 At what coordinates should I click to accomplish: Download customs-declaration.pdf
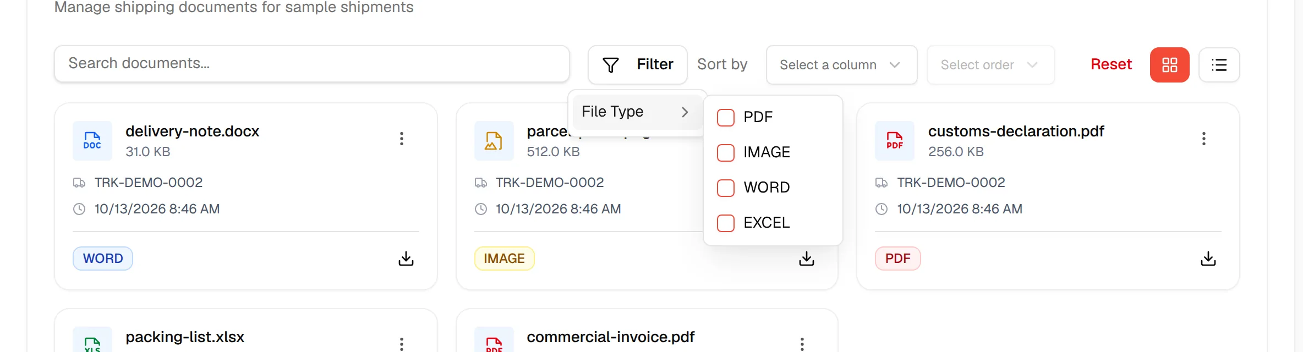tap(1208, 258)
